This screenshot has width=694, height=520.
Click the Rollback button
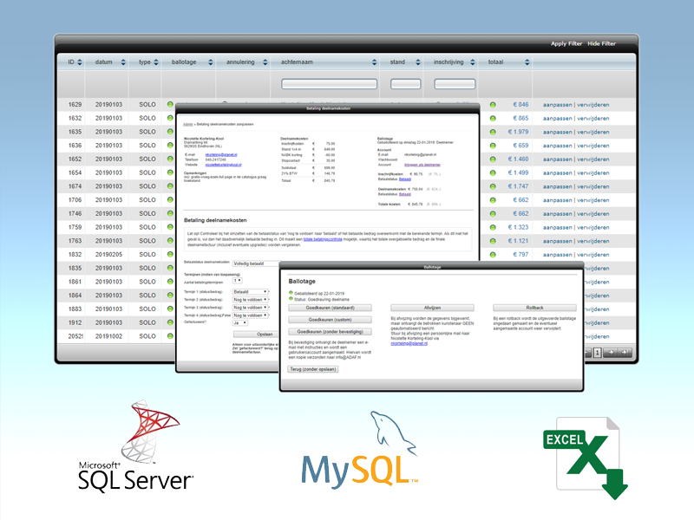pos(534,308)
